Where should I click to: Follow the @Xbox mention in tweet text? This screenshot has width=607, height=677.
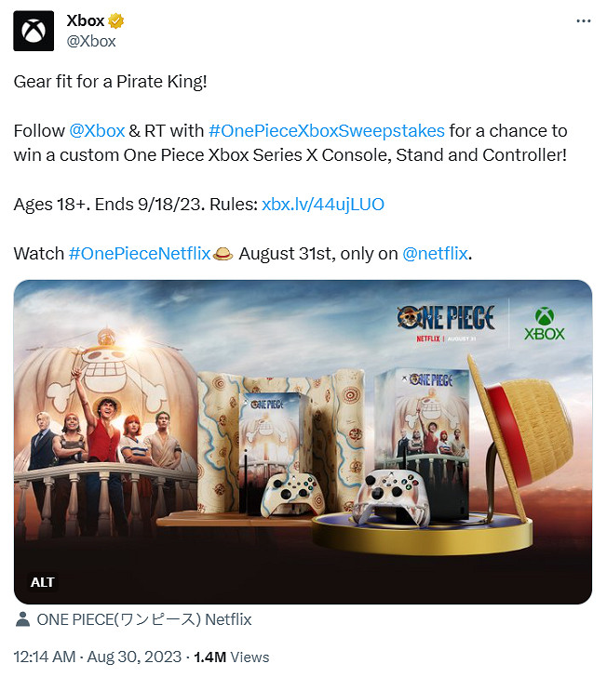(x=98, y=130)
